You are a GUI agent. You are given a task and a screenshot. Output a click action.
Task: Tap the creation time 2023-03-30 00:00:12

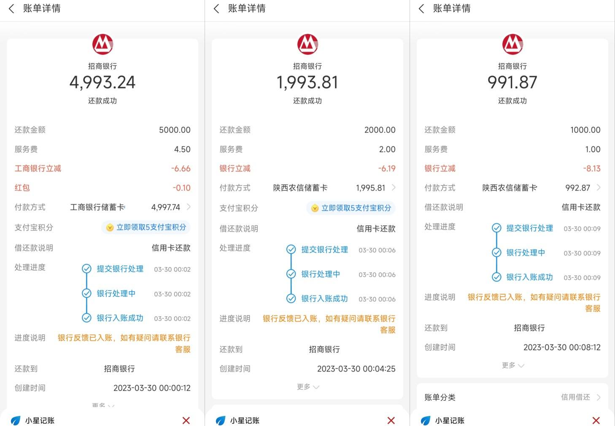tap(152, 388)
